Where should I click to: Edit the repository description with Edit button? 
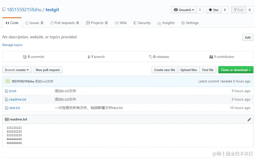[x=248, y=38]
